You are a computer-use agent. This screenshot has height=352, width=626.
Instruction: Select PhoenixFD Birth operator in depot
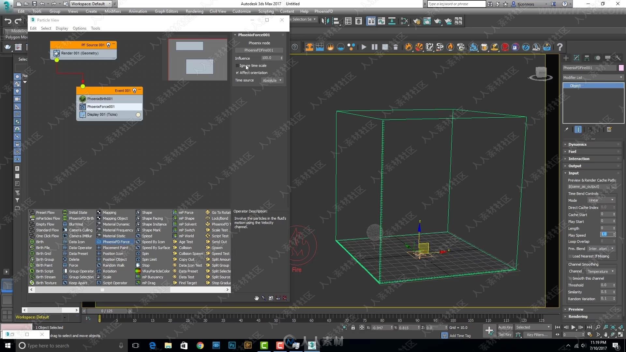point(78,218)
